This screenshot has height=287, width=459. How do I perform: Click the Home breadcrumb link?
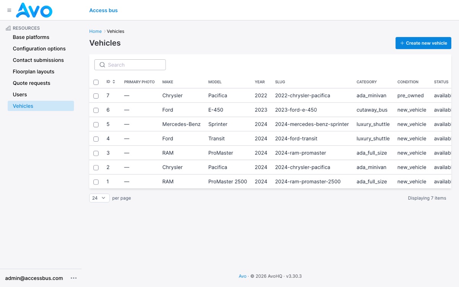coord(96,31)
